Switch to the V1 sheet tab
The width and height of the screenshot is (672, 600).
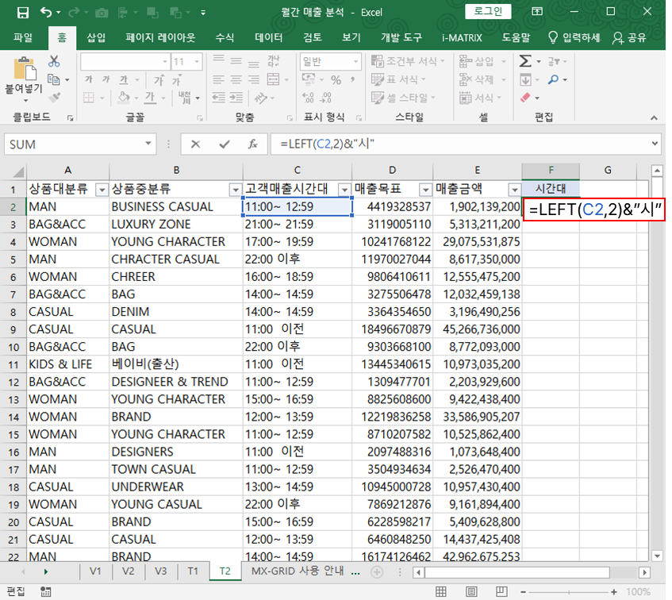click(95, 571)
